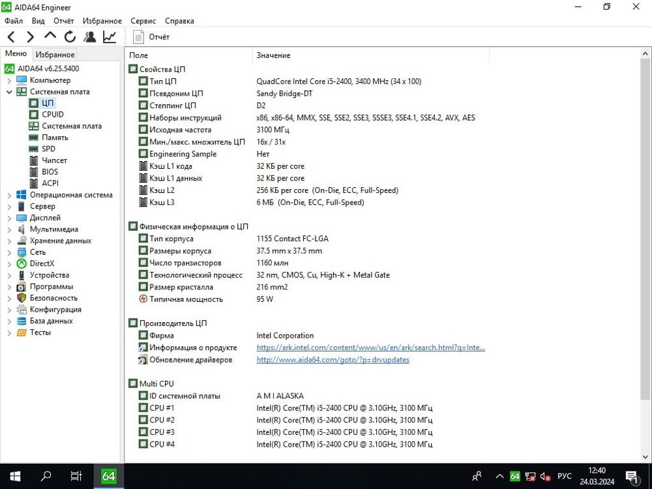Click the DirectX Xbox icon
652x489 pixels.
tap(22, 263)
